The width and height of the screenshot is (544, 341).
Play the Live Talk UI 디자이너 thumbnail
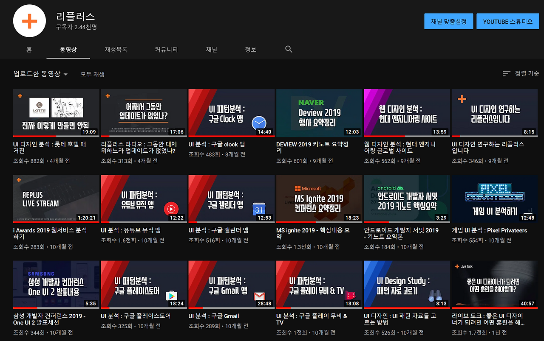coord(495,285)
